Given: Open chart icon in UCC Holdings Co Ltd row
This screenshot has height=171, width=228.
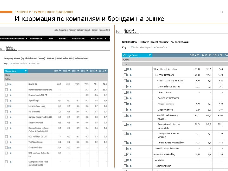Looking at the screenshot, I should pyautogui.click(x=11, y=137).
